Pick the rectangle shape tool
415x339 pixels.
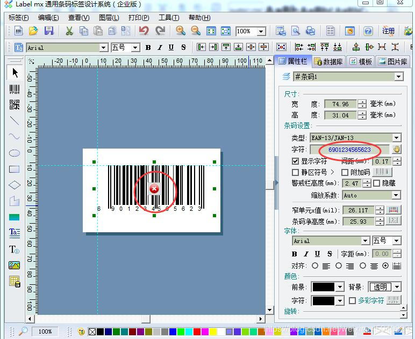coord(15,169)
